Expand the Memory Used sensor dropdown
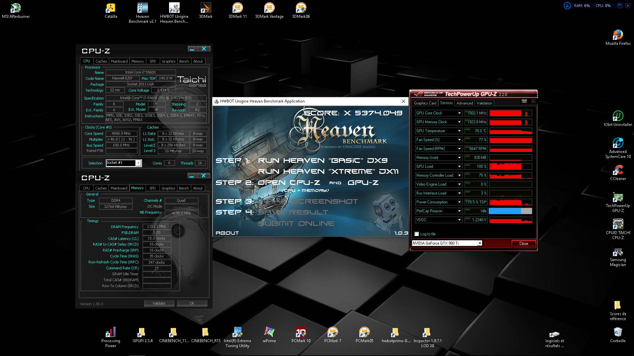The image size is (634, 356). (x=459, y=158)
